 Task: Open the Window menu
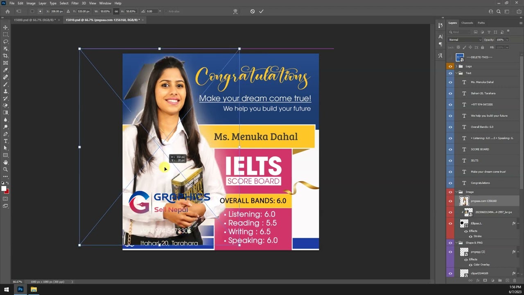[105, 3]
